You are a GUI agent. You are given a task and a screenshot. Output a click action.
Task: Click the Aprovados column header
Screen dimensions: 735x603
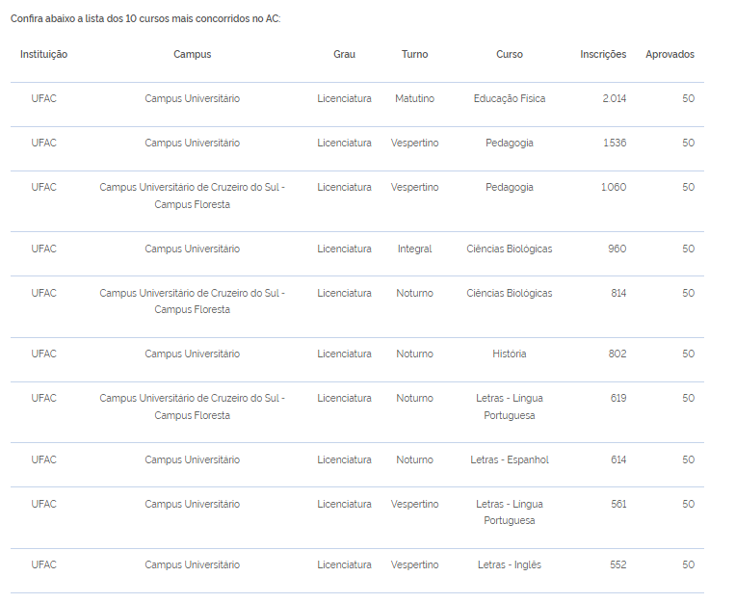coord(669,55)
